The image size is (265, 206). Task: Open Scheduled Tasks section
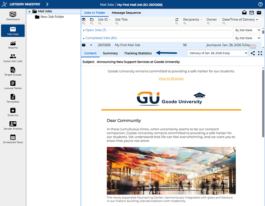(x=13, y=139)
